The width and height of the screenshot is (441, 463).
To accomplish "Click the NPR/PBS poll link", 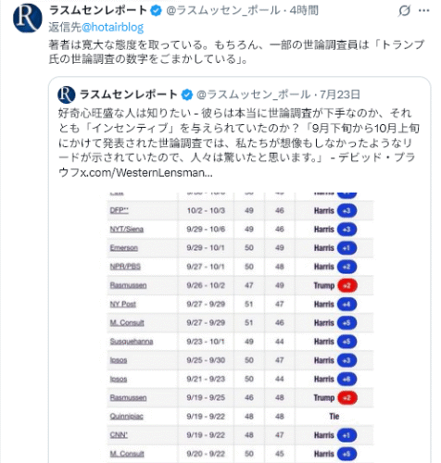I will pyautogui.click(x=125, y=267).
